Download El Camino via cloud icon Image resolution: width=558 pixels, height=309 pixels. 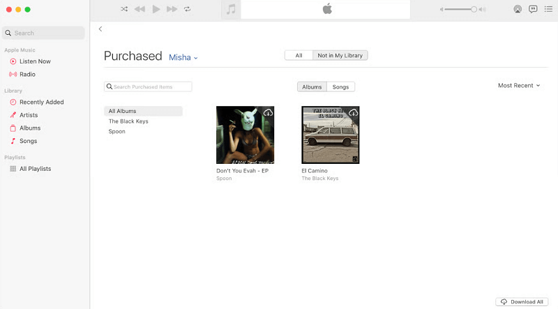pyautogui.click(x=354, y=112)
